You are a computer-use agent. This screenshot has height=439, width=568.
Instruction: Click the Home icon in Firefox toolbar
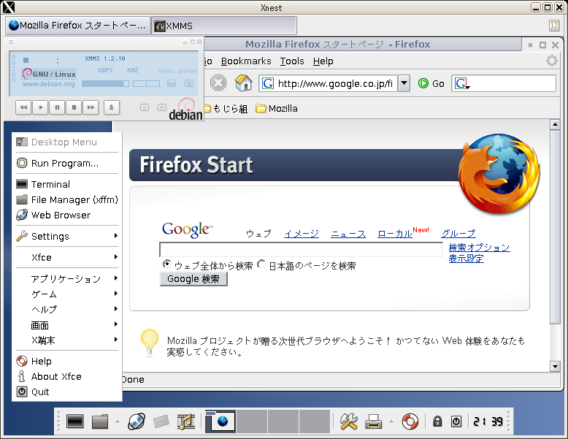coord(243,83)
